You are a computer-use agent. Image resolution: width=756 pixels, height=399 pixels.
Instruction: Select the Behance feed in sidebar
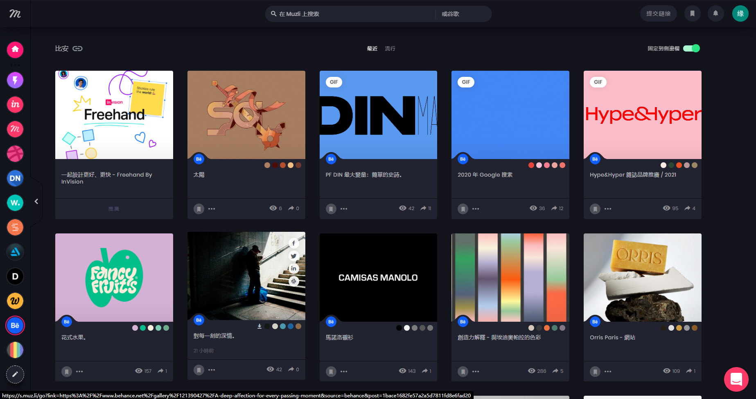[x=15, y=325]
